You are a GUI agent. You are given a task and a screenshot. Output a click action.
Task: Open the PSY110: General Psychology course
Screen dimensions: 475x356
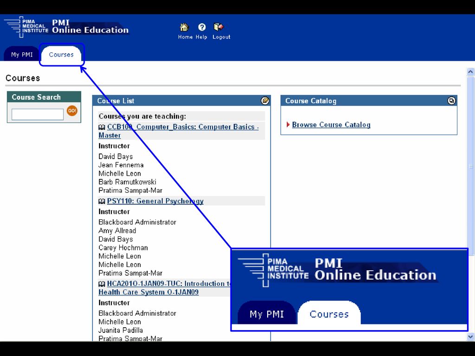click(155, 201)
